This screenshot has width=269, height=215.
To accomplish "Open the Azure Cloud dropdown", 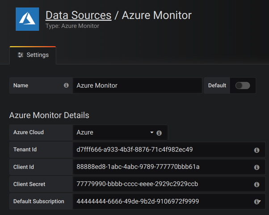I will point(114,133).
